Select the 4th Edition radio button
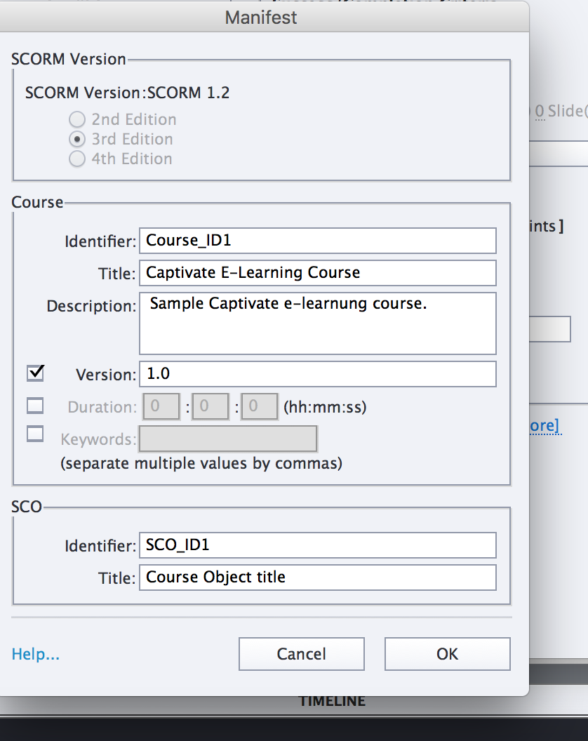The image size is (588, 741). 77,159
